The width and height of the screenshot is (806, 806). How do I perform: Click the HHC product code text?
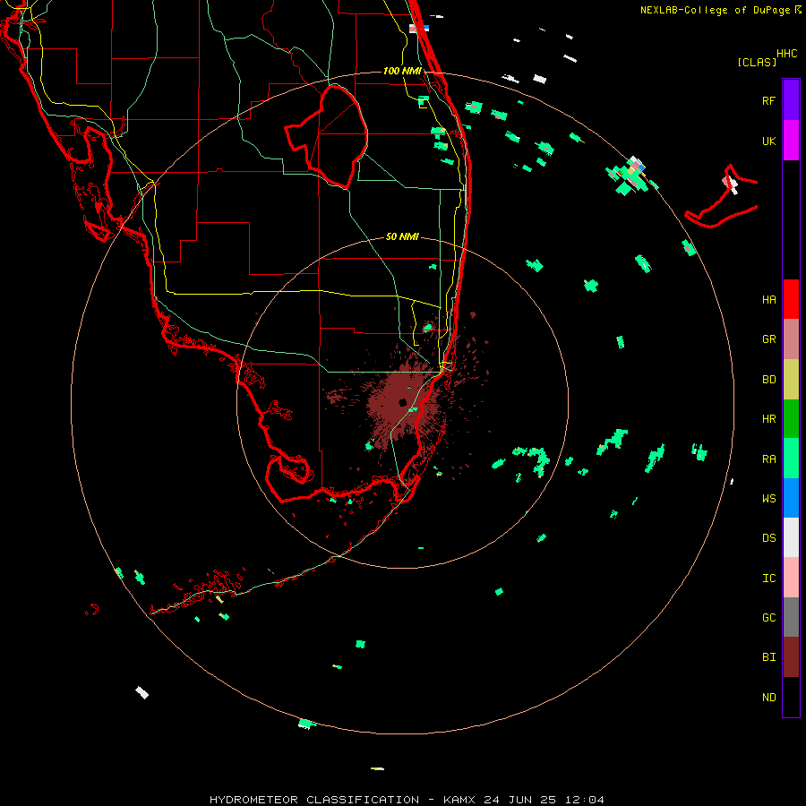coord(787,54)
